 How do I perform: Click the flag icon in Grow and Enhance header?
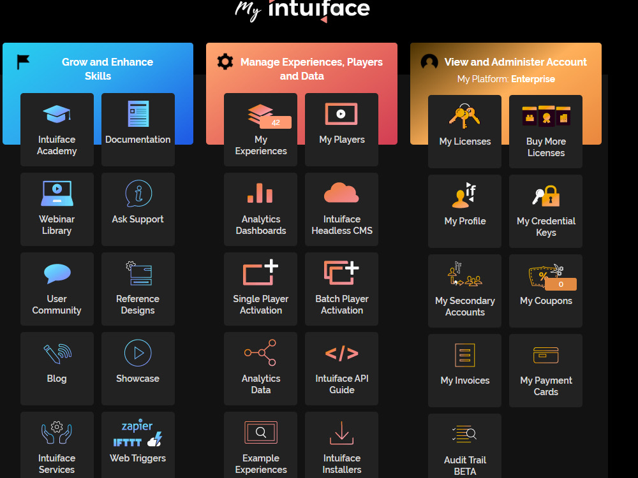(23, 62)
